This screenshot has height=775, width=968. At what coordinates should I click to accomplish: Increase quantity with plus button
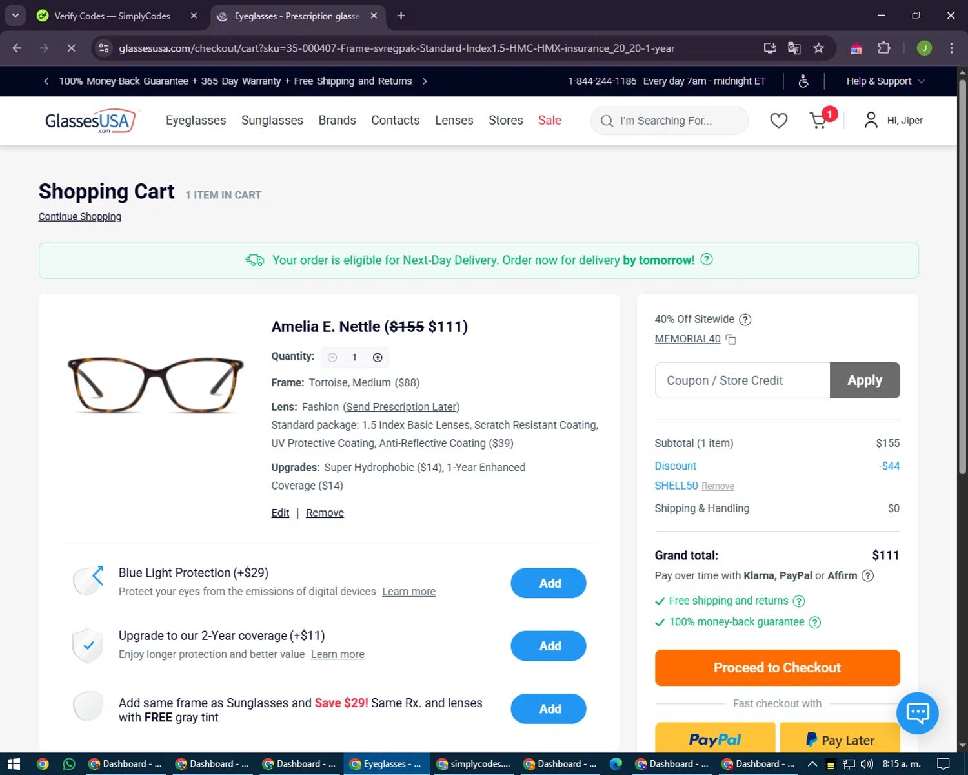[378, 358]
